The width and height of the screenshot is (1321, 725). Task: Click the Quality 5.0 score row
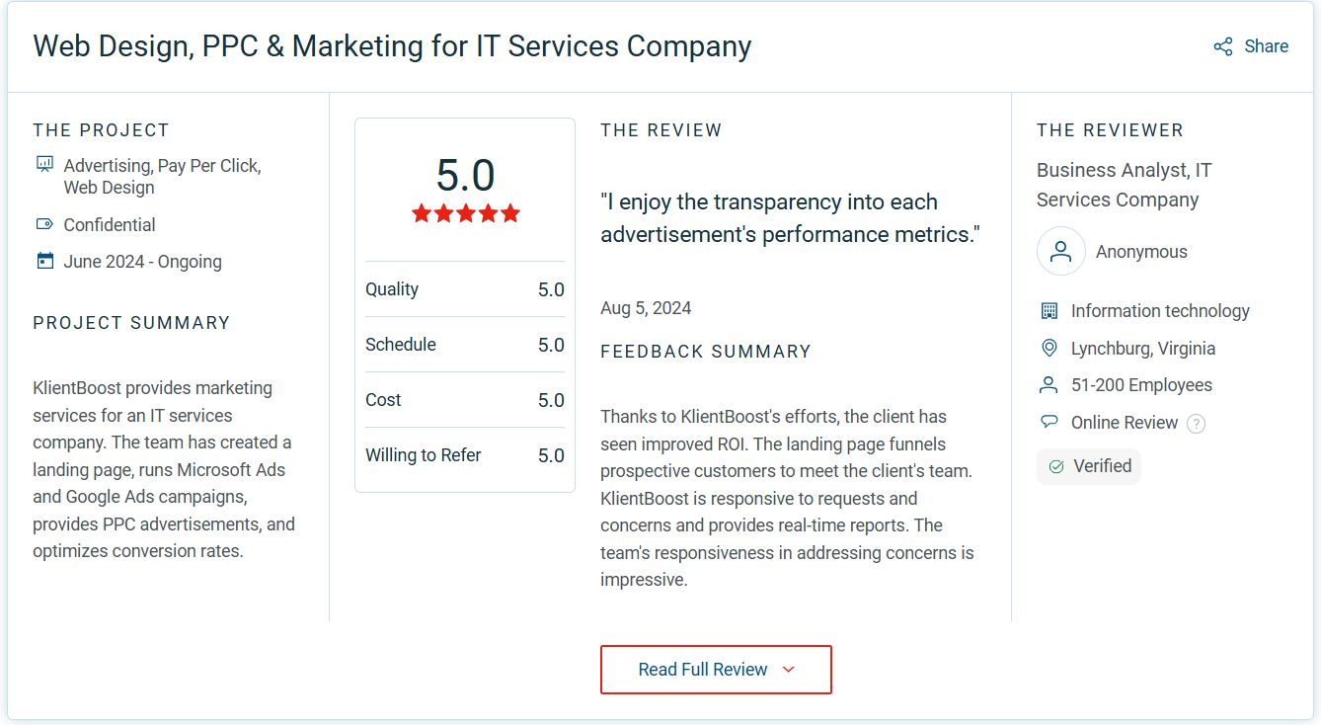point(464,288)
